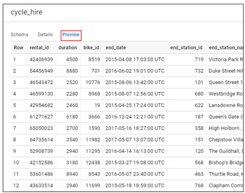Click bike_id value 3666

[x=94, y=117]
